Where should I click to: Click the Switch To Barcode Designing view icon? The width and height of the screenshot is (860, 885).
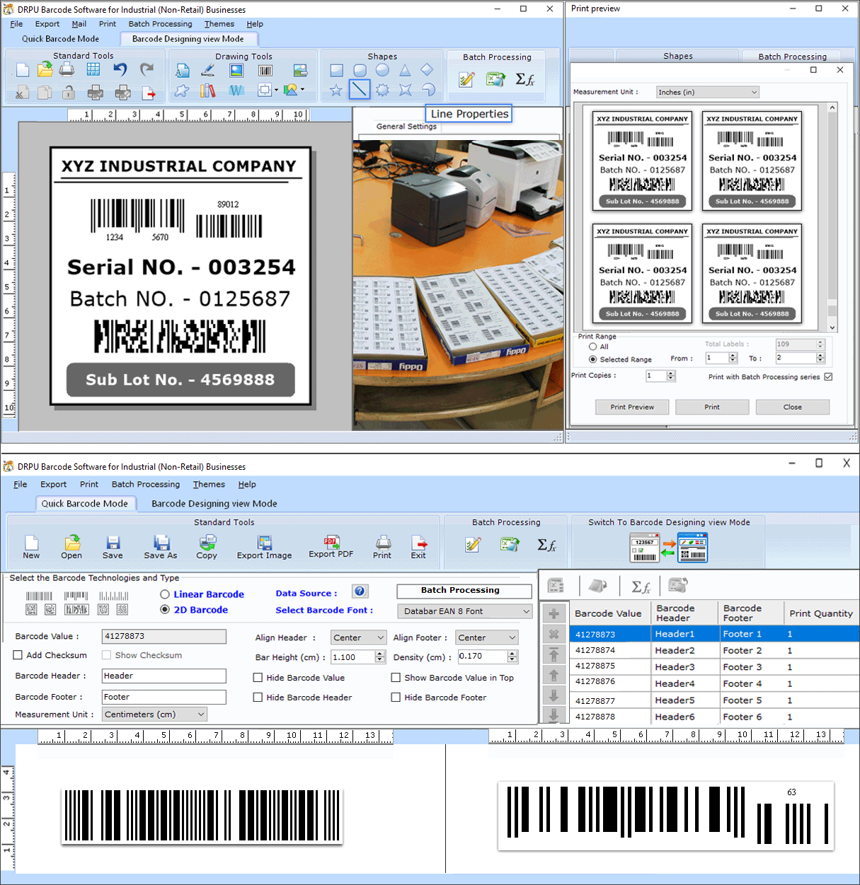[669, 548]
